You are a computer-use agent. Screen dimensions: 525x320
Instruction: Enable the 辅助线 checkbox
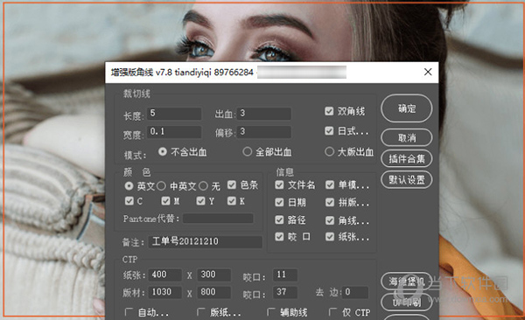[271, 312]
